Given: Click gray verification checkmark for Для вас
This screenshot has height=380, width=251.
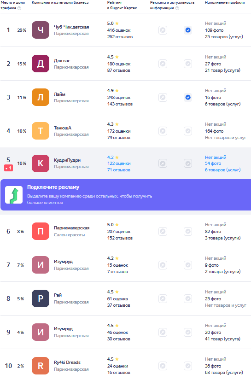Looking at the screenshot, I should pos(188,64).
